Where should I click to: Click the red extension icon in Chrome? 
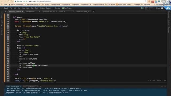click(x=153, y=1)
